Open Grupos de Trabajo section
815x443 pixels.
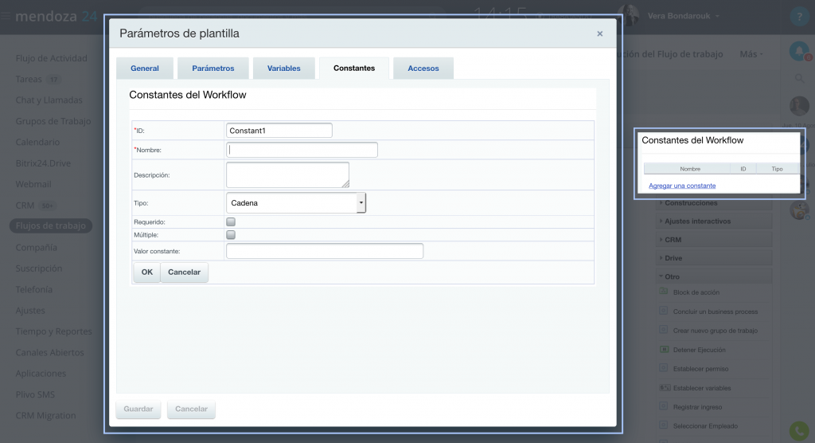(53, 121)
